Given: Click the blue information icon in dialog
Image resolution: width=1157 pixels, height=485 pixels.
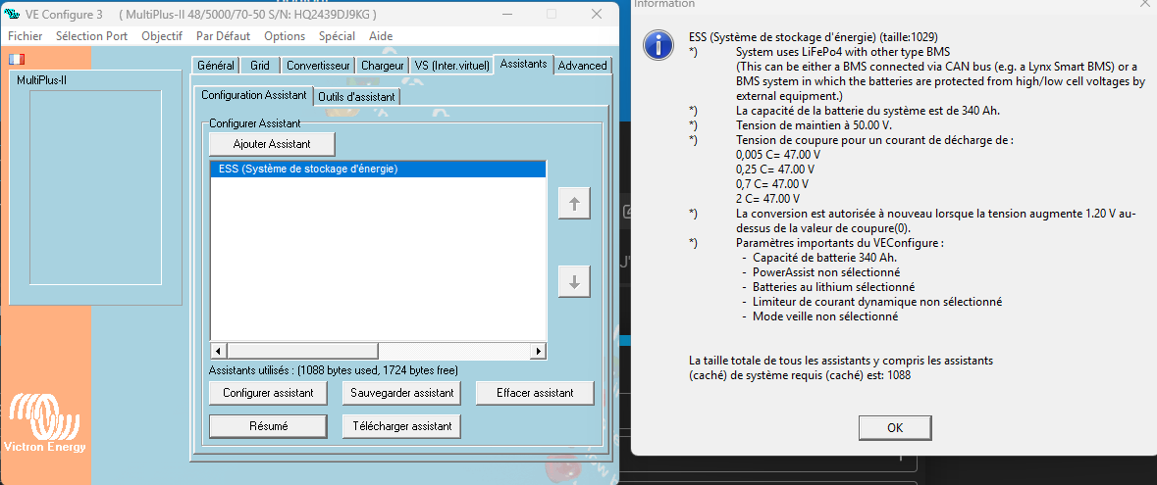Looking at the screenshot, I should tap(657, 45).
